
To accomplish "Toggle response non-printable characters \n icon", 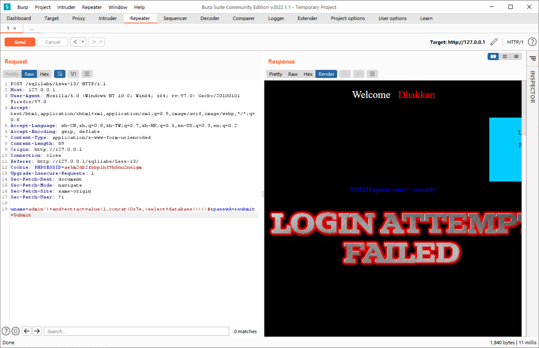I will (x=359, y=74).
